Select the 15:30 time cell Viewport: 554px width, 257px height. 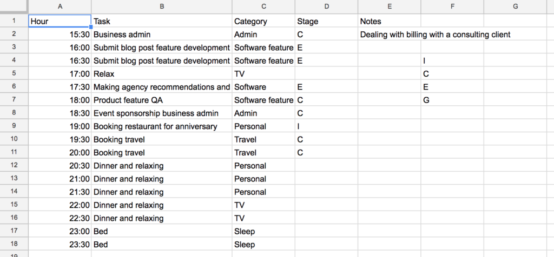click(x=60, y=34)
